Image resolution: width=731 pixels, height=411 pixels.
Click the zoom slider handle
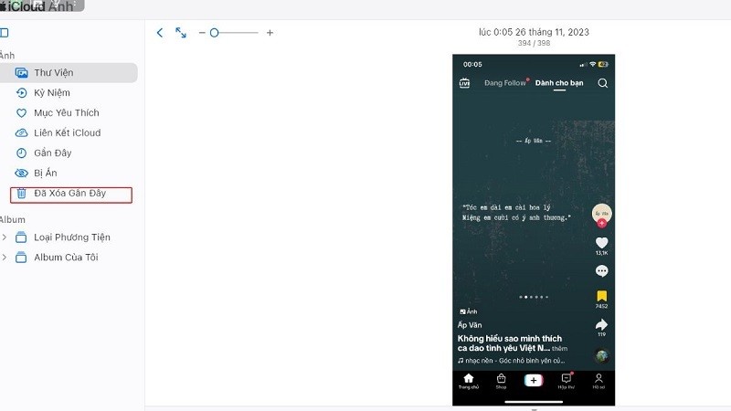(214, 33)
